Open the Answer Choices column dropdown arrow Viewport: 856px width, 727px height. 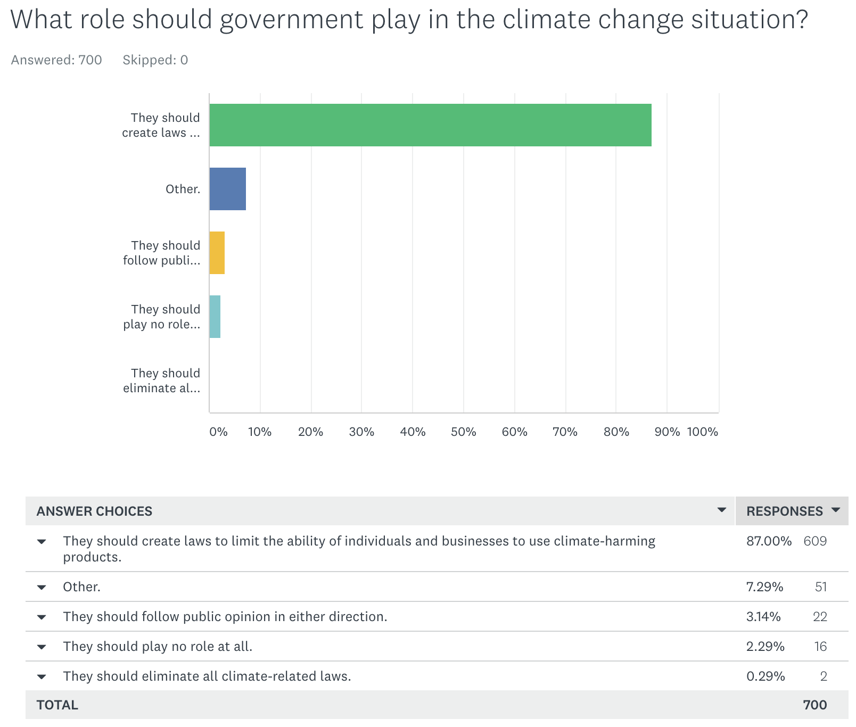pyautogui.click(x=722, y=510)
